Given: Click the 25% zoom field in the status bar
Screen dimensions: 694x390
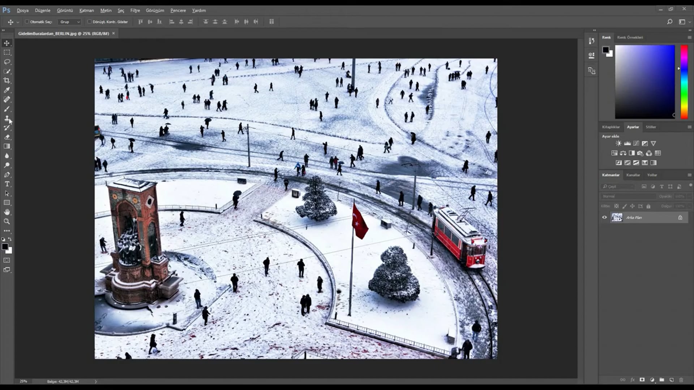Looking at the screenshot, I should point(23,381).
